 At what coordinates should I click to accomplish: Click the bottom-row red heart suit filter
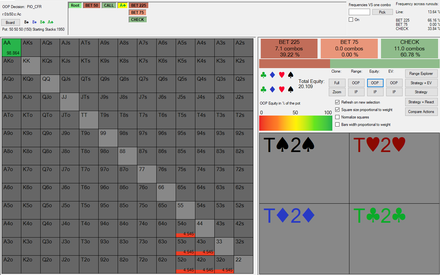pos(281,89)
